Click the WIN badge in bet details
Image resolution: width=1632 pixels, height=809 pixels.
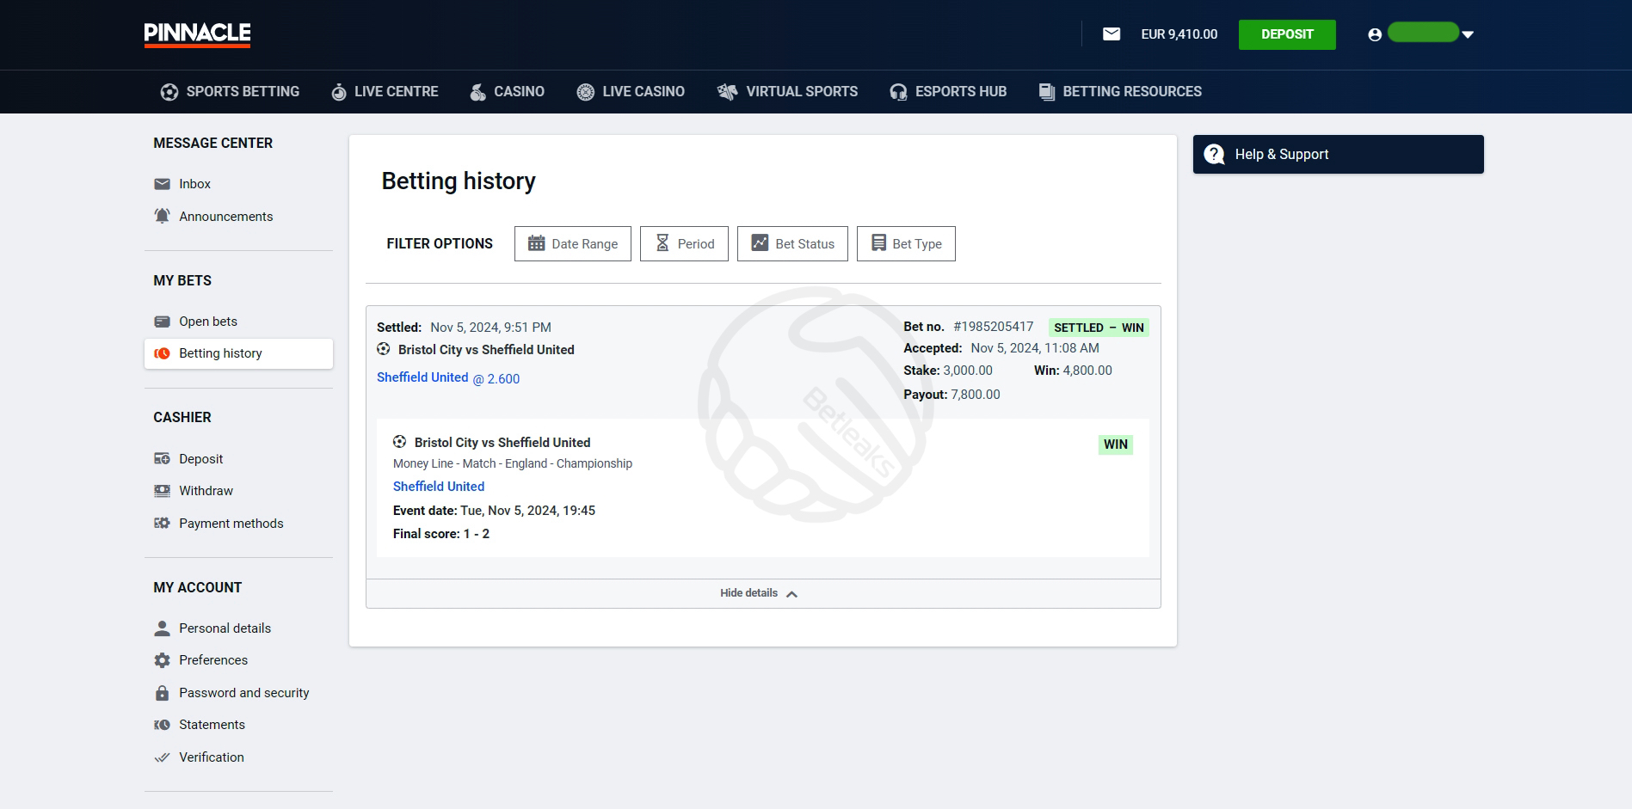pyautogui.click(x=1116, y=444)
